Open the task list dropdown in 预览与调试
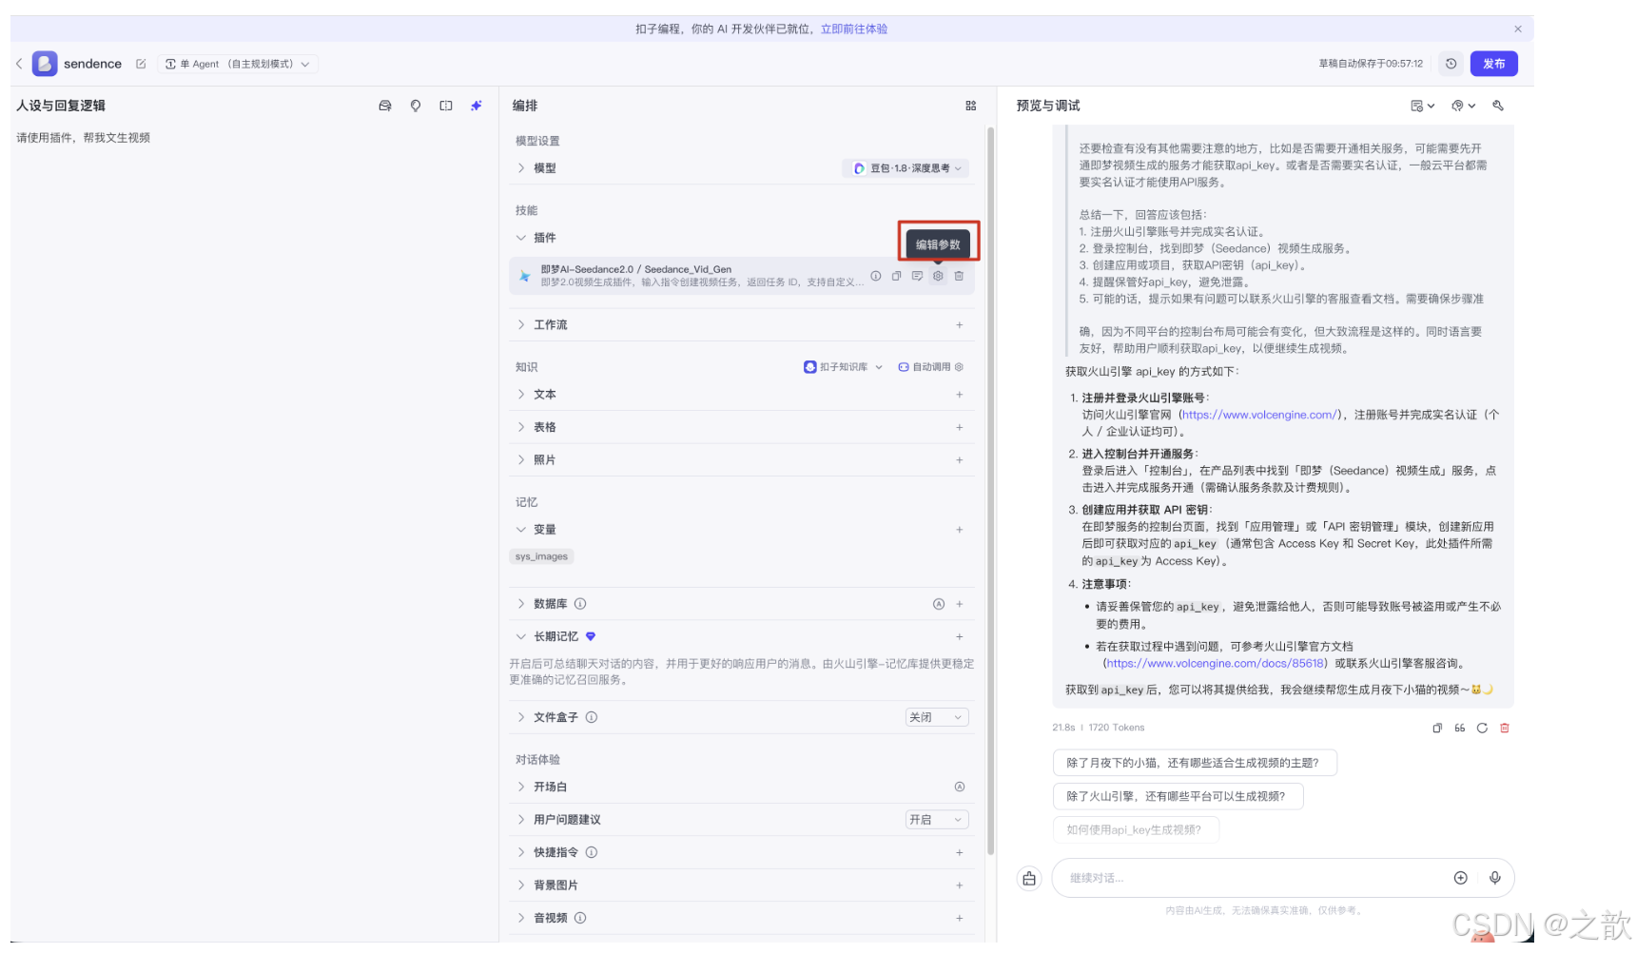This screenshot has width=1636, height=953. (1422, 106)
